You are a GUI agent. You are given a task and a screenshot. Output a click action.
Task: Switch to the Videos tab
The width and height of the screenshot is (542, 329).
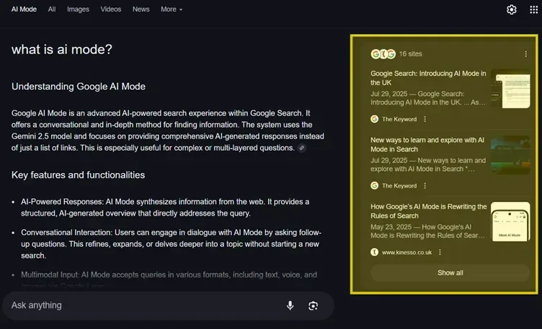110,9
